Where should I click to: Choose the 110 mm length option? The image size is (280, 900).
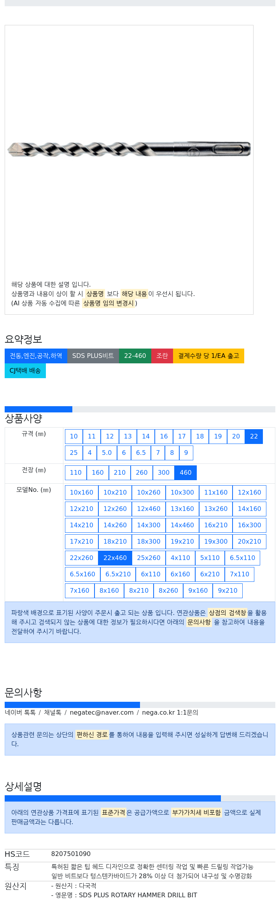tap(76, 473)
